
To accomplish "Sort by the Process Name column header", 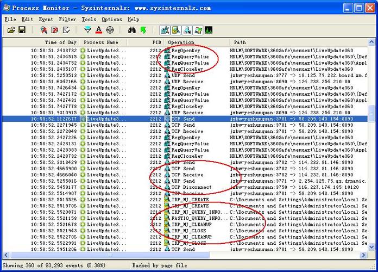I will point(103,42).
